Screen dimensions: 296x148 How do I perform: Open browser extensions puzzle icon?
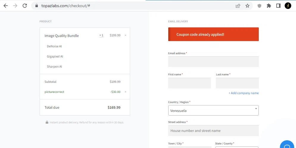pos(269,6)
